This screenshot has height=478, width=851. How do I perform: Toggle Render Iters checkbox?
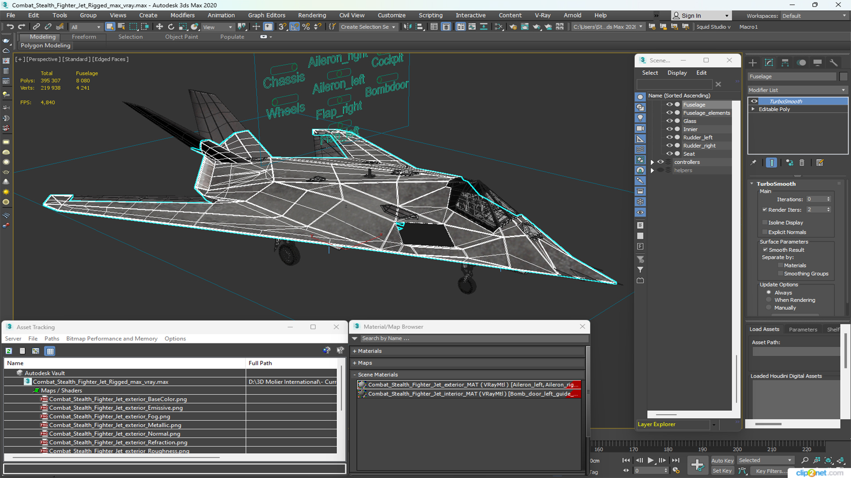pyautogui.click(x=765, y=210)
